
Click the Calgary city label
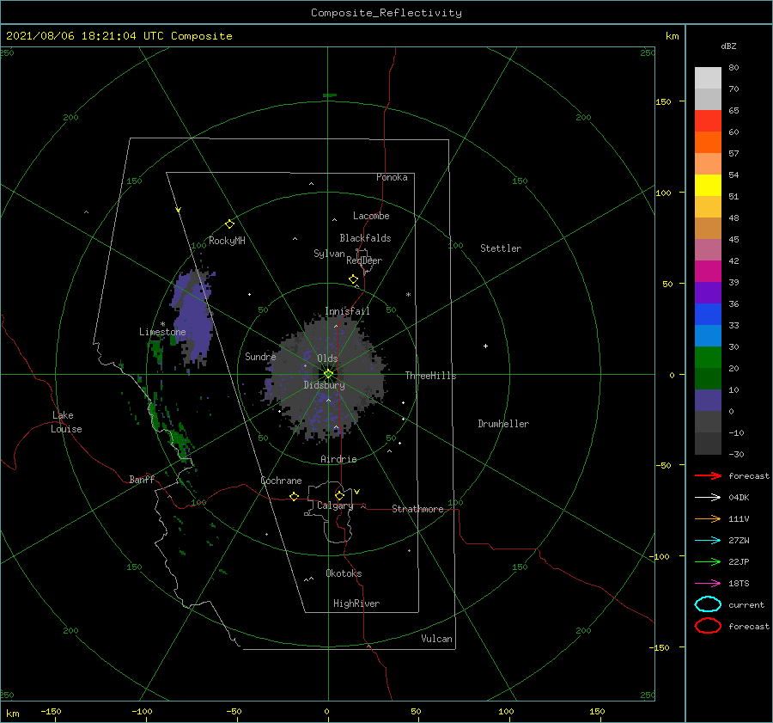(335, 505)
